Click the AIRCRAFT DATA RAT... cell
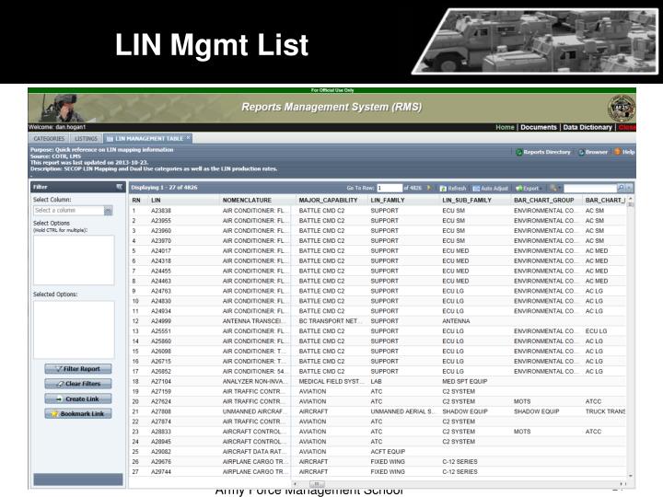663x497 pixels. click(254, 452)
